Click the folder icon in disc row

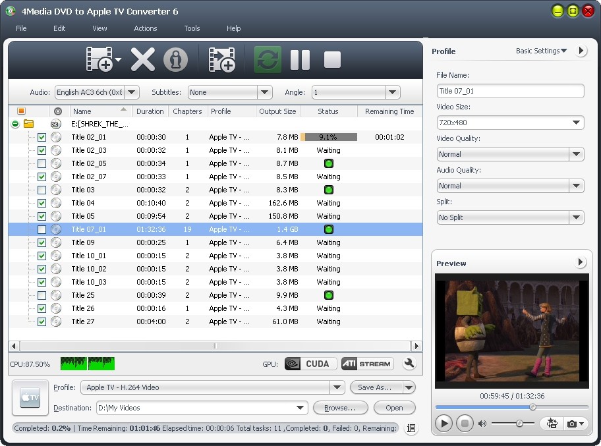(29, 124)
